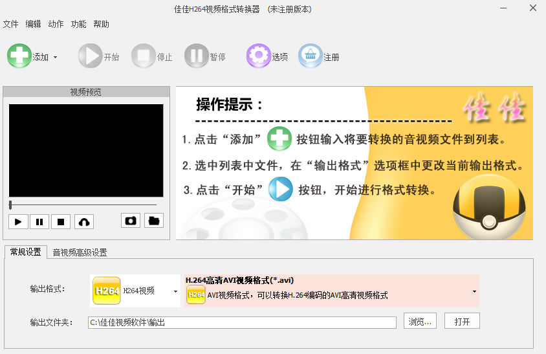Click the output folder path field

click(242, 322)
